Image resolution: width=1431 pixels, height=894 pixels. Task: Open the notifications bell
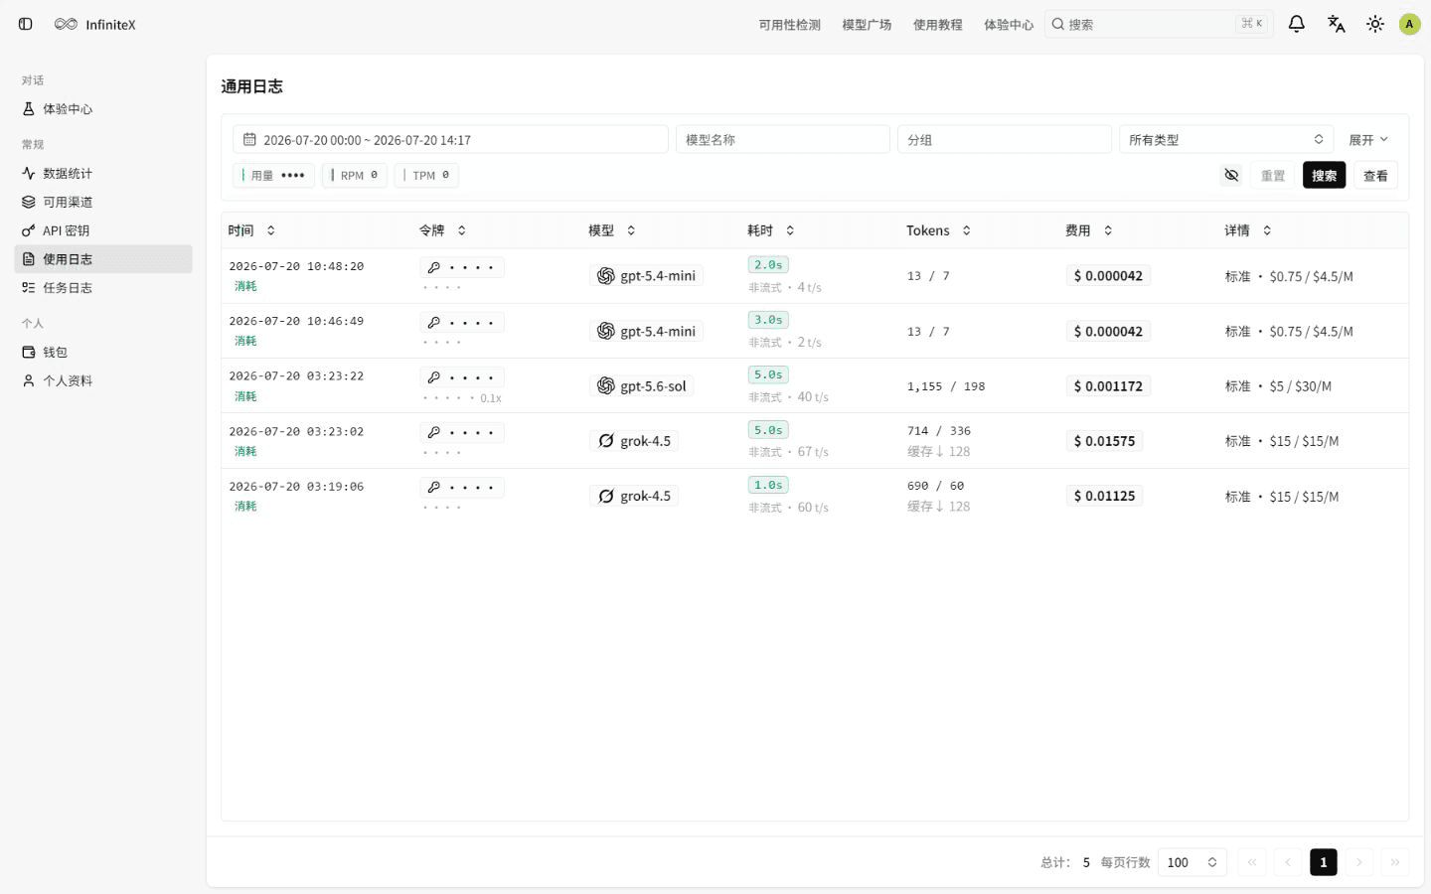point(1296,24)
